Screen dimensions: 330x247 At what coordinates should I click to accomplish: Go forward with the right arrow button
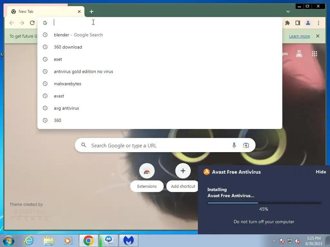22,23
